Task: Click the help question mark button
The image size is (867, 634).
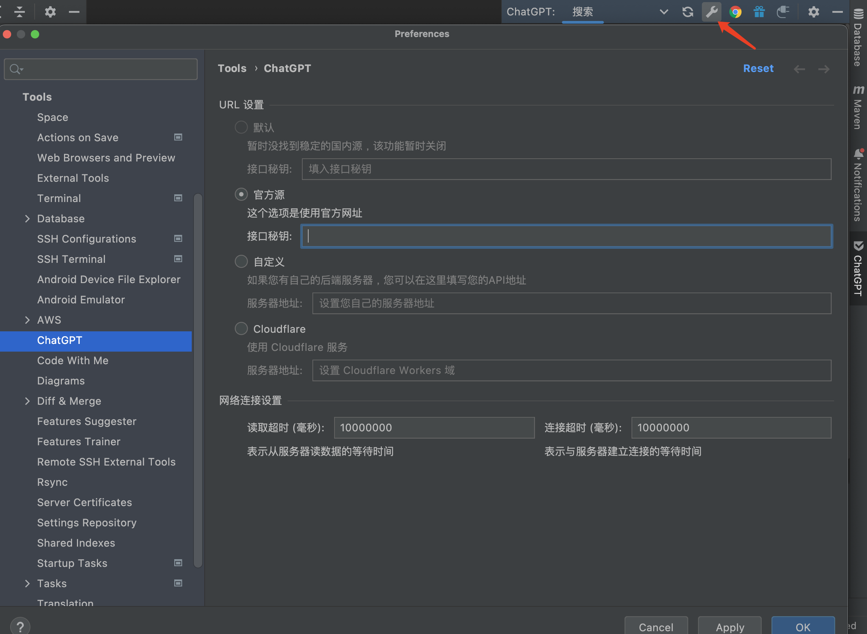Action: click(20, 626)
